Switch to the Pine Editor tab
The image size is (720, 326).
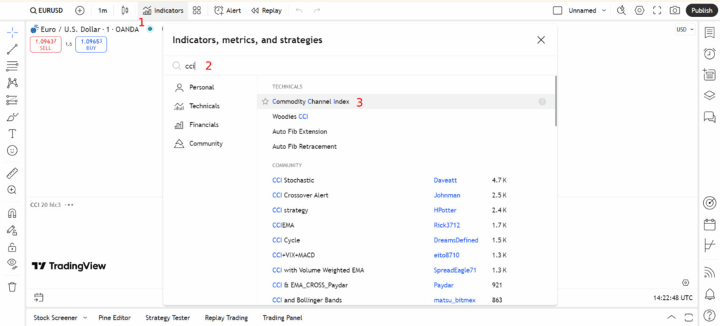[114, 318]
